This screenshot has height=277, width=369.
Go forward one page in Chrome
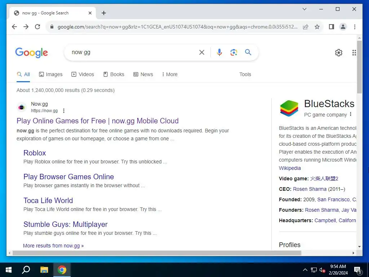26,27
